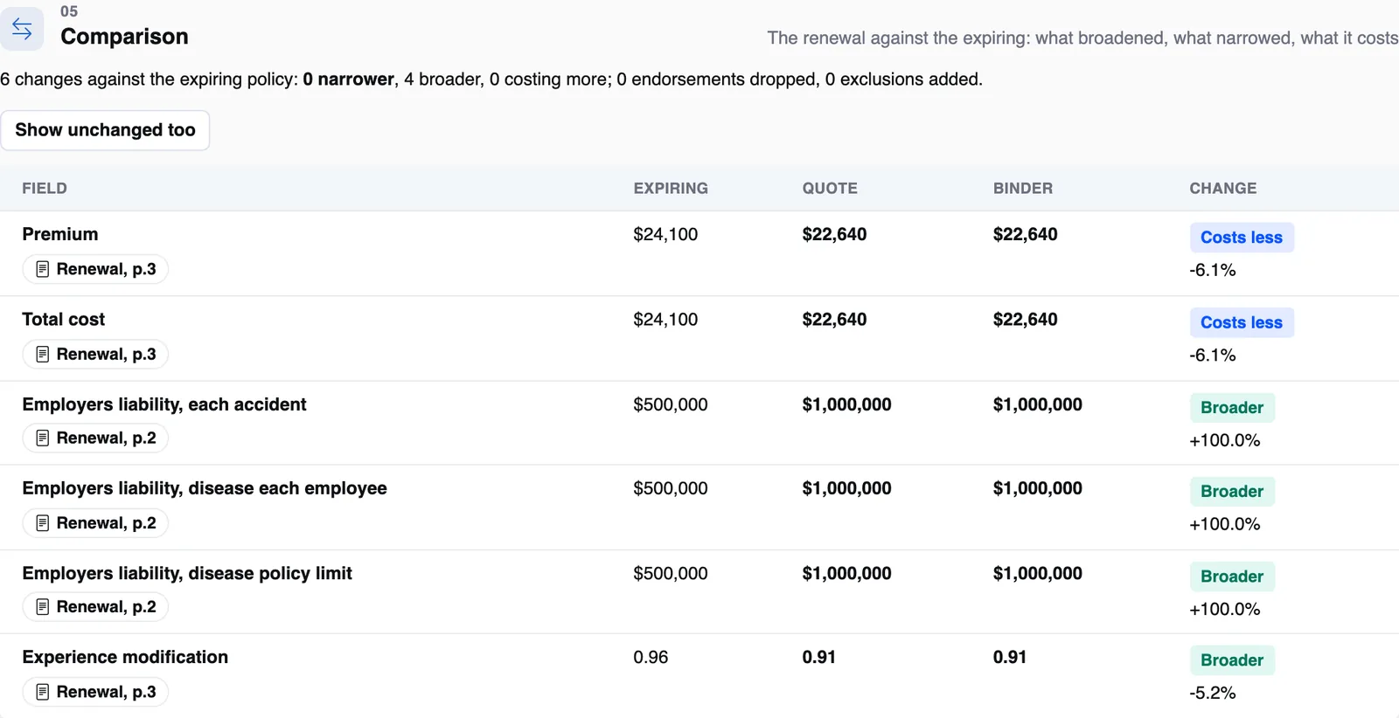Click the document icon in the each accident citation chip
Image resolution: width=1399 pixels, height=718 pixels.
(42, 438)
